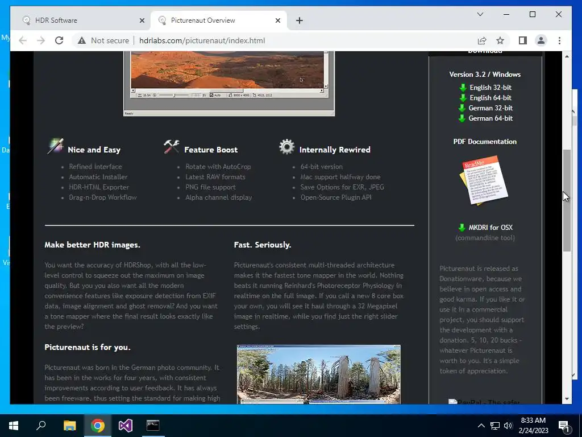Download the German 64-bit version link
The width and height of the screenshot is (582, 437).
tap(490, 118)
